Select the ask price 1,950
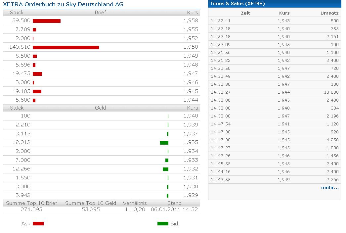This screenshot has height=233, width=346. [x=191, y=47]
